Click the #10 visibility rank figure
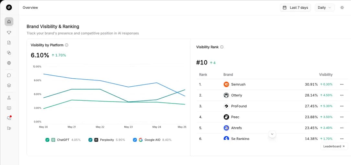351x165 pixels. pyautogui.click(x=202, y=63)
